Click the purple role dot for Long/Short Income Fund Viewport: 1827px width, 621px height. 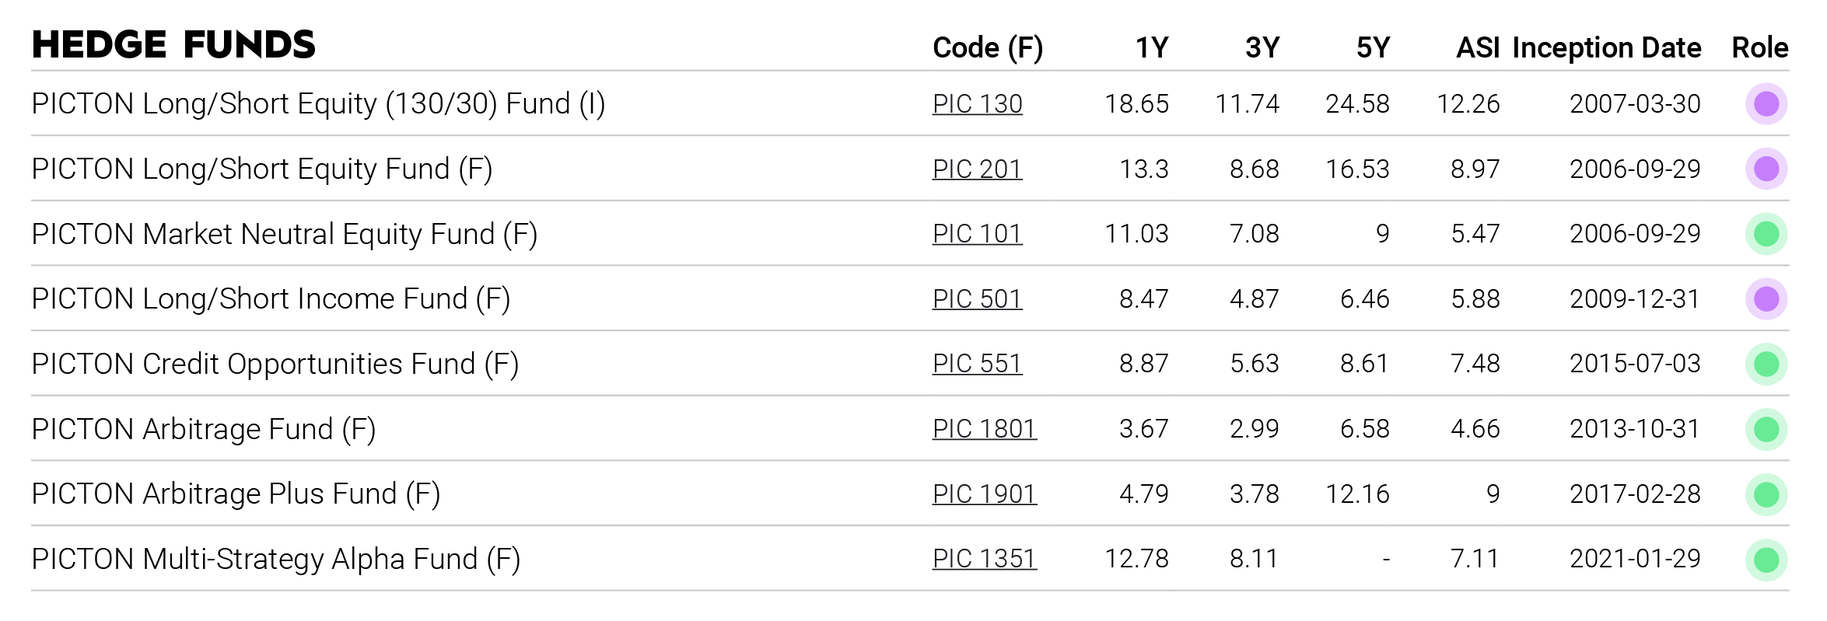pyautogui.click(x=1766, y=299)
